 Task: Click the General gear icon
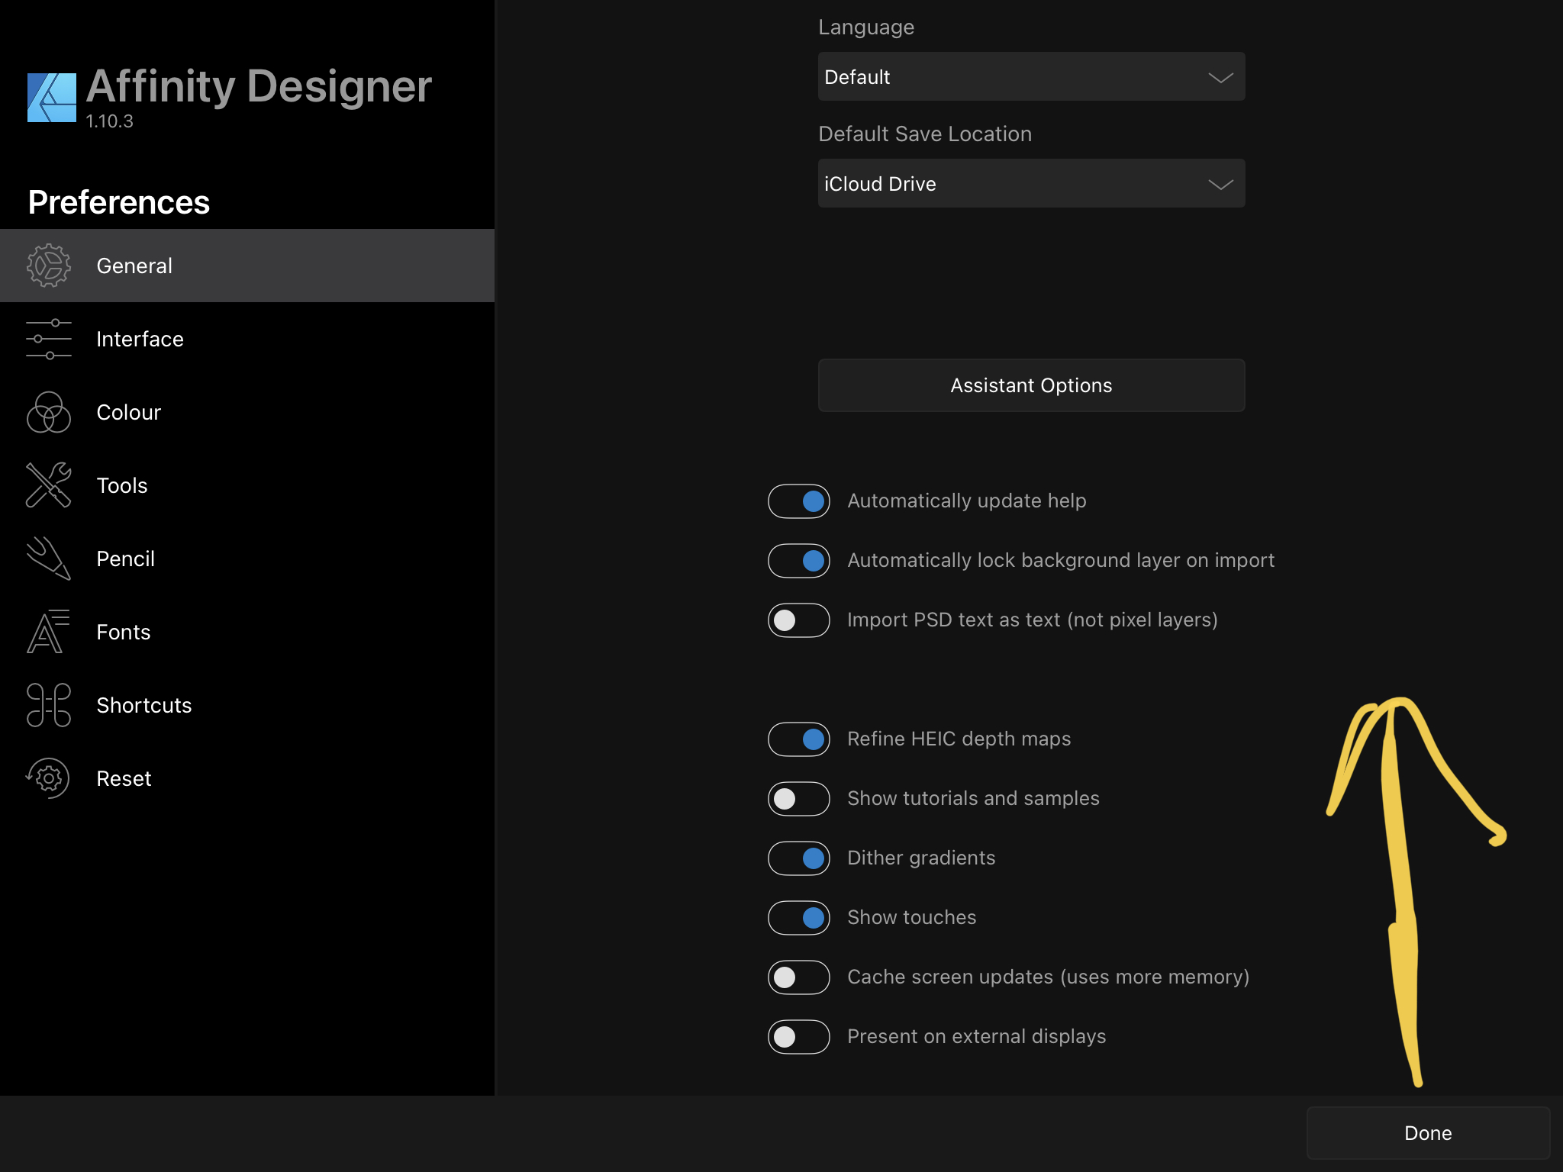click(49, 266)
